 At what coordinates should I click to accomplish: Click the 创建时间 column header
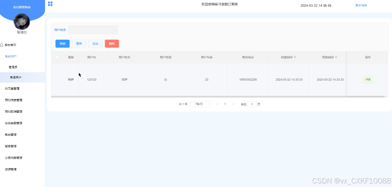tap(286, 57)
